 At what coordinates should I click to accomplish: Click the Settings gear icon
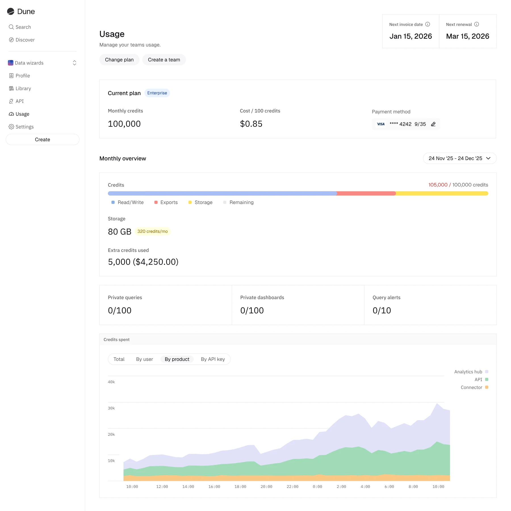(11, 127)
